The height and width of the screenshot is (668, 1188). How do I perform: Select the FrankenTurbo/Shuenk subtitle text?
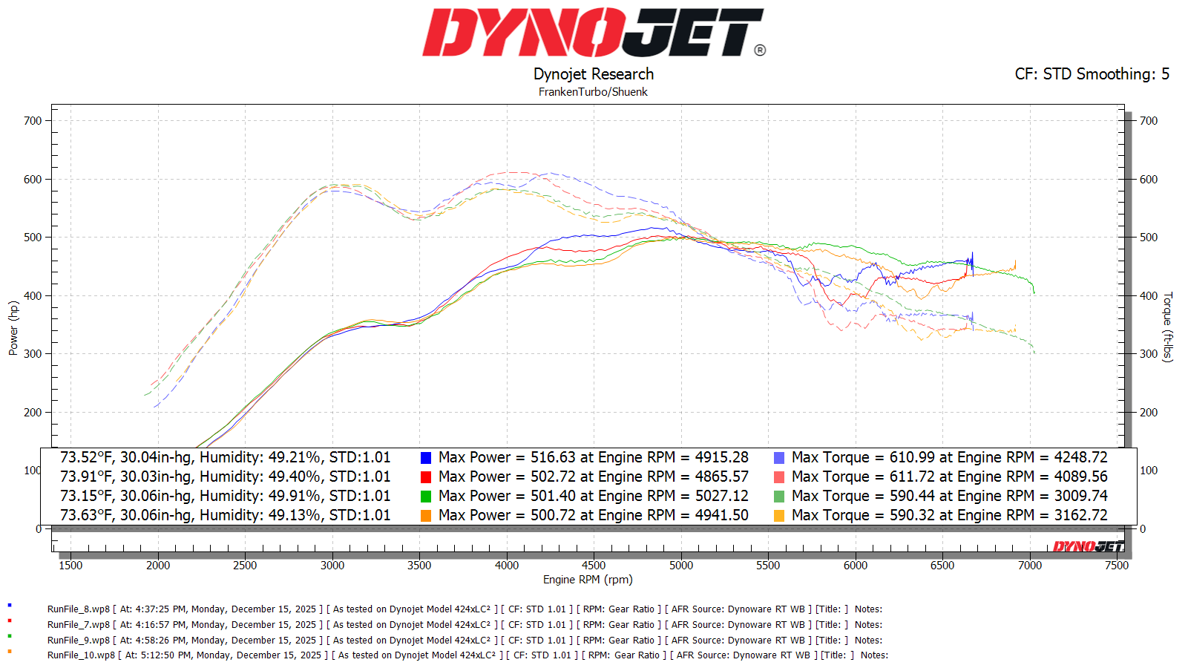point(593,92)
